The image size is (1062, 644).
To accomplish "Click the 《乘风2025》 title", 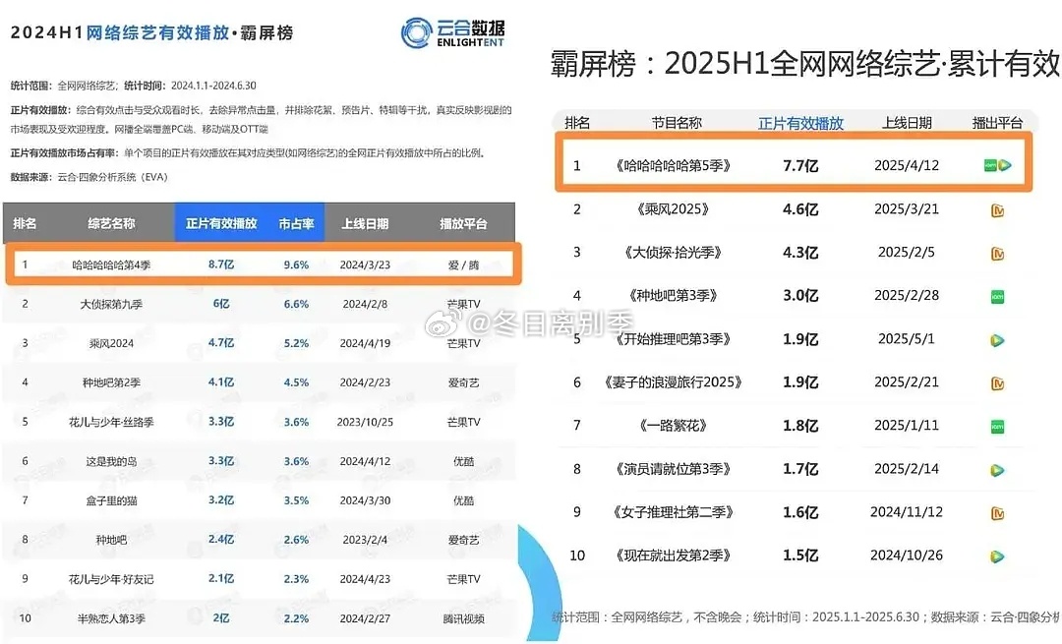I will tap(673, 209).
